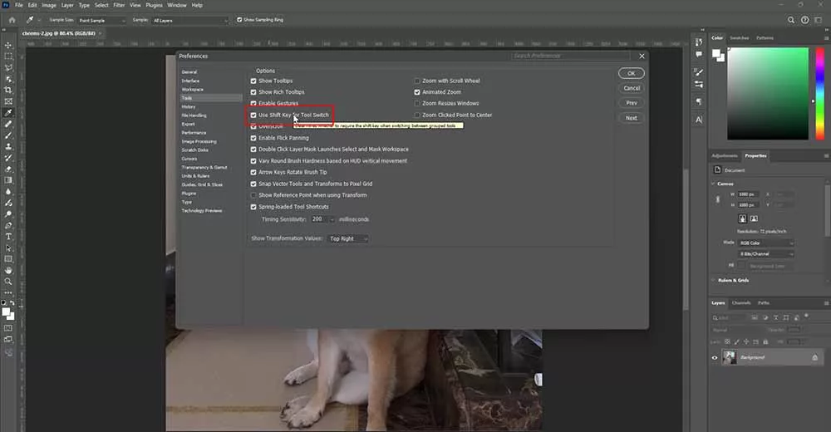
Task: Switch to the Channels tab
Action: point(741,303)
